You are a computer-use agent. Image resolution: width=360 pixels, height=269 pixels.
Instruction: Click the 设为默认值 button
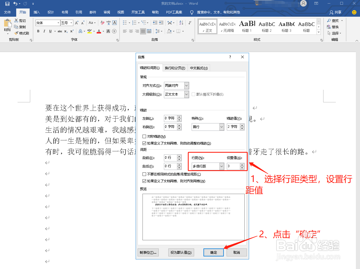tap(181, 253)
